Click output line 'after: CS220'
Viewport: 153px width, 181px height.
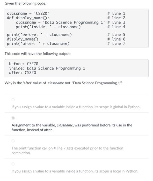[x=23, y=73]
